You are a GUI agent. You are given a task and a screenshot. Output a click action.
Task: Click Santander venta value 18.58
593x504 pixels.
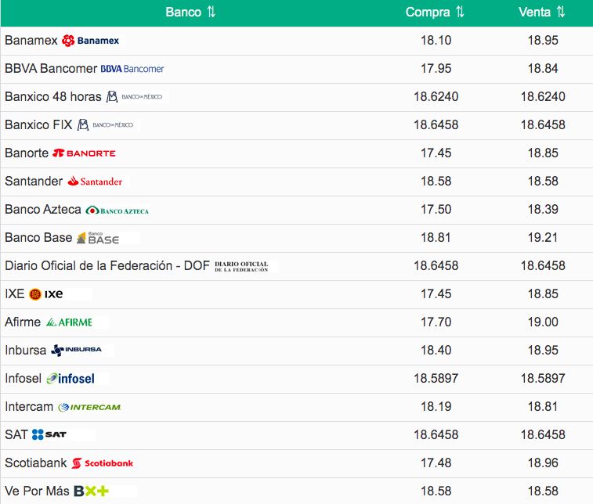[x=543, y=181]
